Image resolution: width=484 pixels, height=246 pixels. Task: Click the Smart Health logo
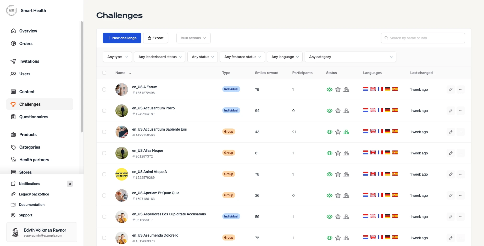(x=12, y=10)
